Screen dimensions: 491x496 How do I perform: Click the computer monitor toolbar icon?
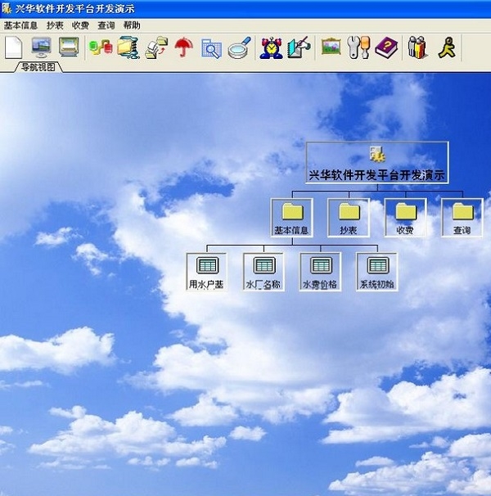pyautogui.click(x=41, y=47)
